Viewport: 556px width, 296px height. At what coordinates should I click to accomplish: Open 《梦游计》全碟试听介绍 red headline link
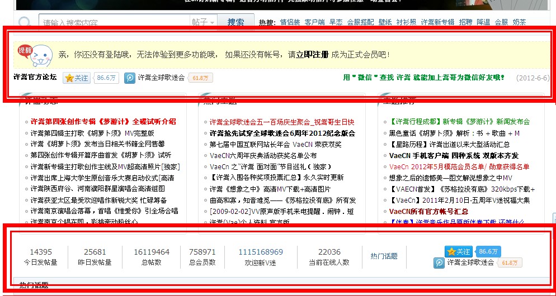pos(103,122)
